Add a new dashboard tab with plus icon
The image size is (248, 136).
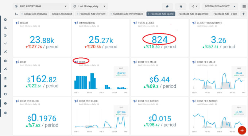[243, 14]
